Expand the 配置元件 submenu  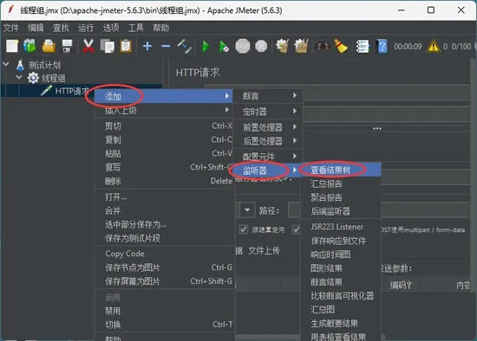(x=268, y=157)
